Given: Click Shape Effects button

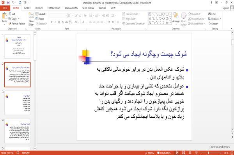Looking at the screenshot, I should point(197,24).
